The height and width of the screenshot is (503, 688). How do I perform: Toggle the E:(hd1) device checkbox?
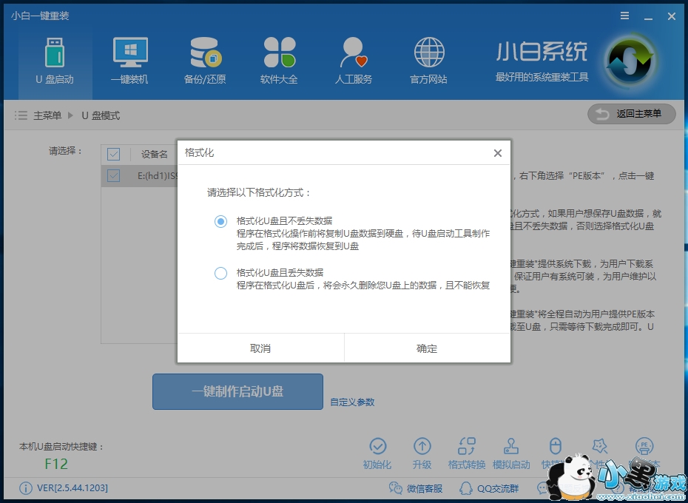tap(114, 175)
